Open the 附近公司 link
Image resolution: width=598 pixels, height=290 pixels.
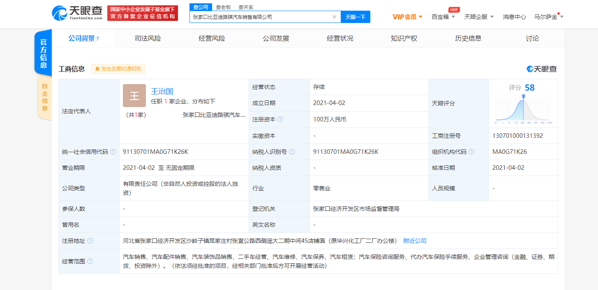pos(415,241)
